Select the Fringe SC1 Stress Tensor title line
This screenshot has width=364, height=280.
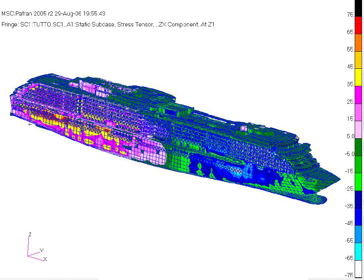108,24
